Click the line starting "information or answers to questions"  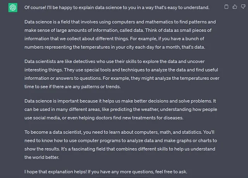click(x=122, y=78)
